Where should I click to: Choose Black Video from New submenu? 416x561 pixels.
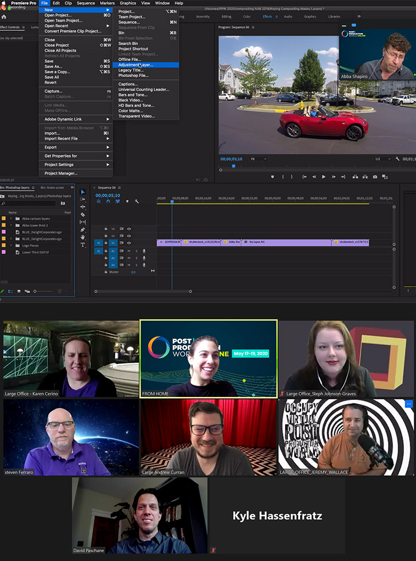(x=146, y=100)
